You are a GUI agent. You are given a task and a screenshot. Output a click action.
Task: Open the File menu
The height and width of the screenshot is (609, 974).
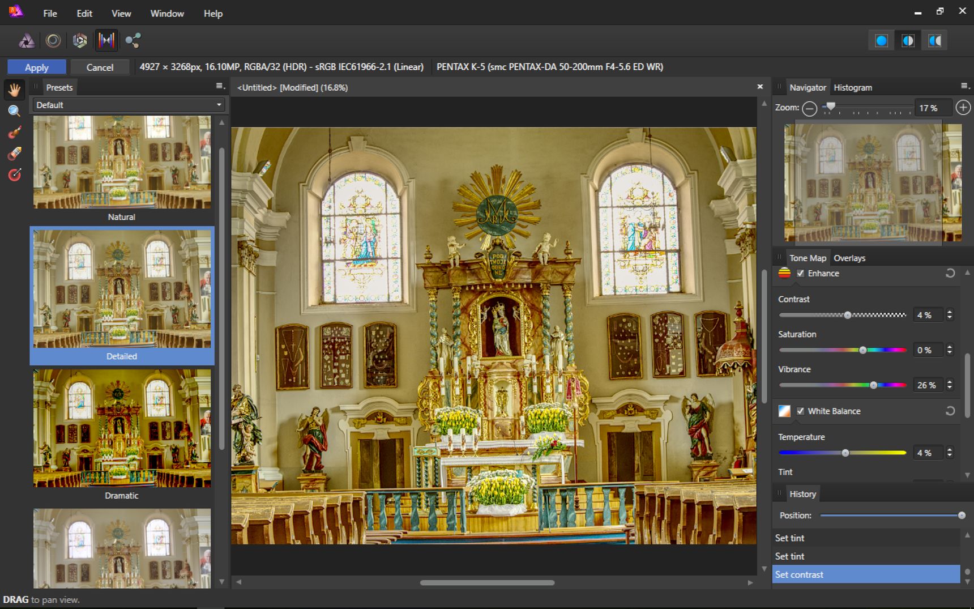tap(50, 13)
